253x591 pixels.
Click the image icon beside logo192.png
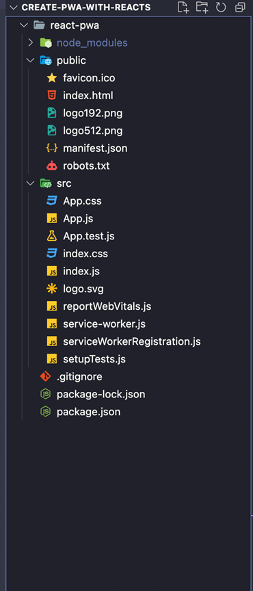[52, 113]
